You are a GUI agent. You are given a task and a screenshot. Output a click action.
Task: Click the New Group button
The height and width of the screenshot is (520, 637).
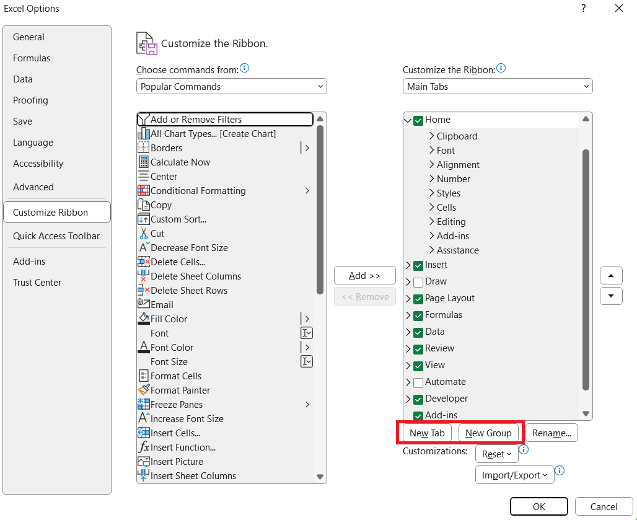click(488, 433)
